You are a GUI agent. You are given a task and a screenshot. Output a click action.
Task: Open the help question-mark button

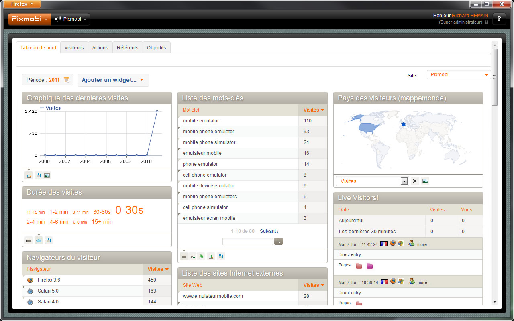click(x=499, y=19)
